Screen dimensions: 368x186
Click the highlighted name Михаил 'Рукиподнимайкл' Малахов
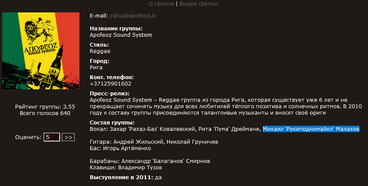tap(311, 129)
